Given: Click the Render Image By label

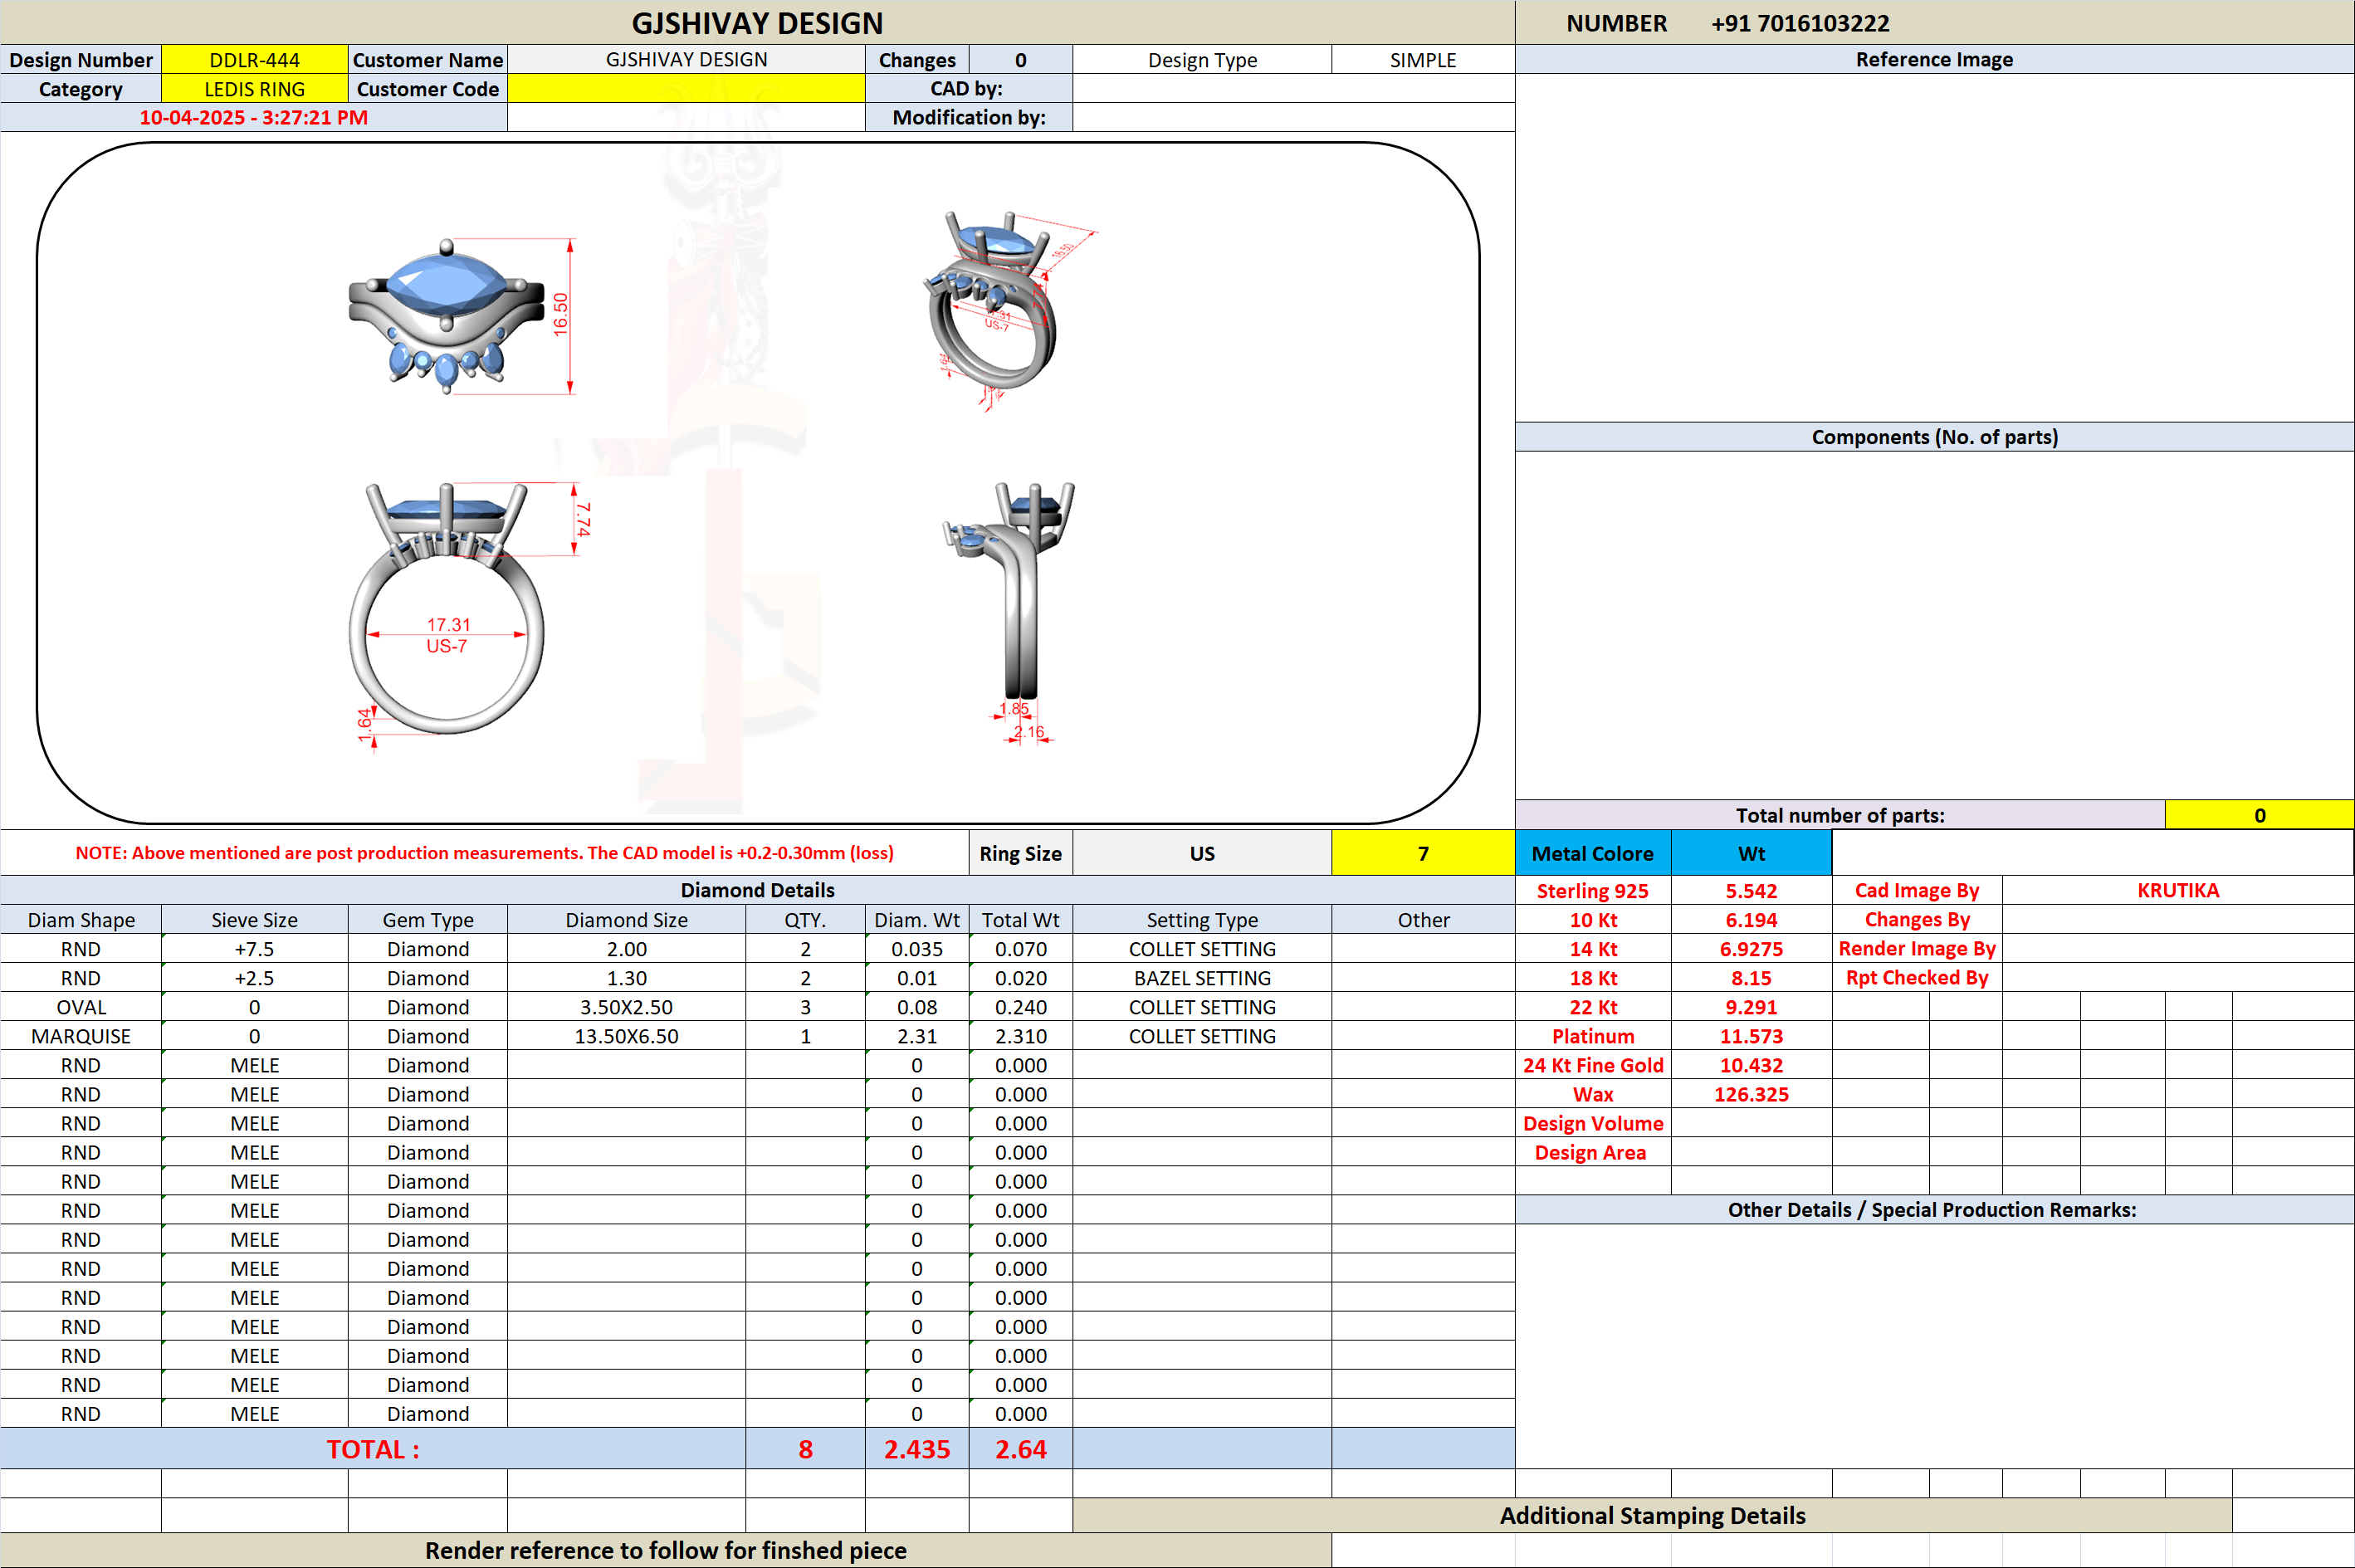Looking at the screenshot, I should [1917, 949].
